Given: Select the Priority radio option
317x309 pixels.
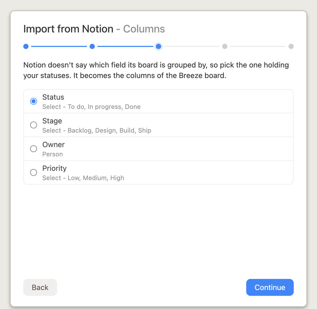Looking at the screenshot, I should pyautogui.click(x=34, y=172).
